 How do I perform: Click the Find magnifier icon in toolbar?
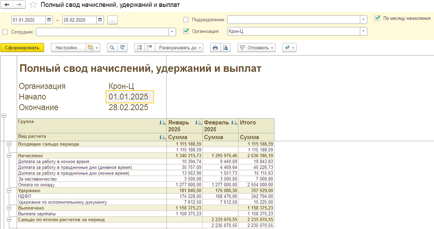(x=112, y=47)
